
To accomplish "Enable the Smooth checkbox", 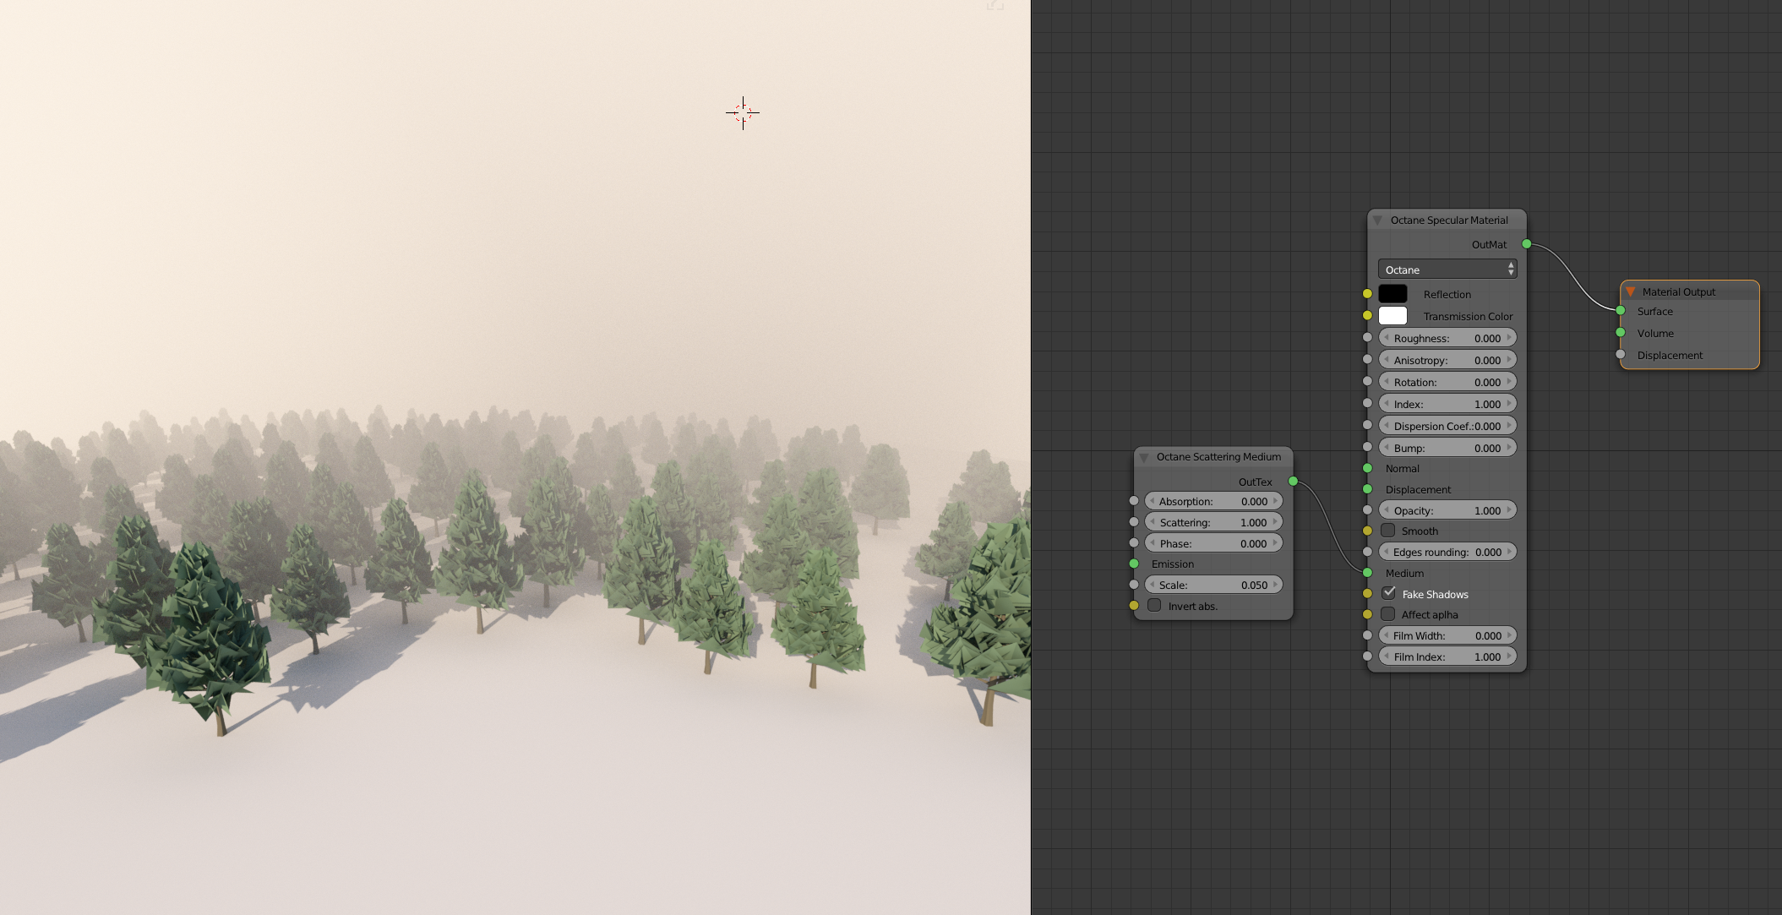I will (x=1387, y=531).
